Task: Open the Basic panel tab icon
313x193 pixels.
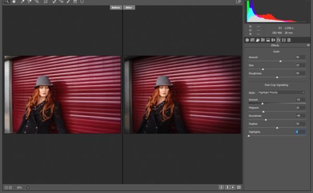Action: pos(247,40)
